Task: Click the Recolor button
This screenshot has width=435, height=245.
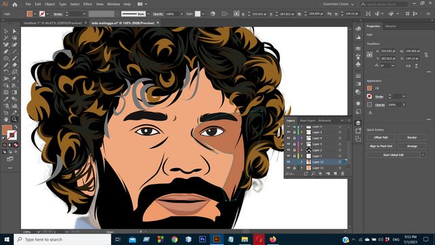Action: pos(412,137)
